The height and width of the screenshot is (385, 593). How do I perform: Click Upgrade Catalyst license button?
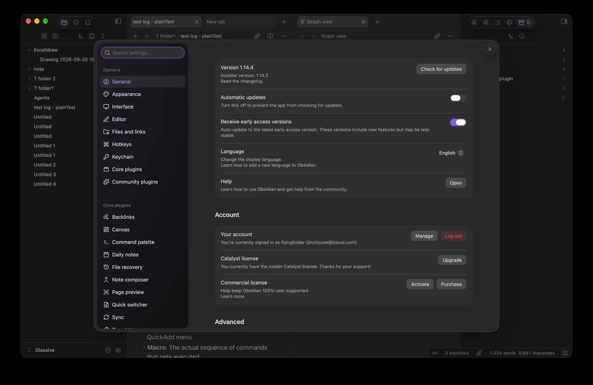452,260
